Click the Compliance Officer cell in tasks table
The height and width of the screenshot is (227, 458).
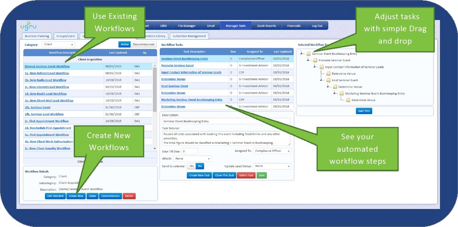[254, 58]
